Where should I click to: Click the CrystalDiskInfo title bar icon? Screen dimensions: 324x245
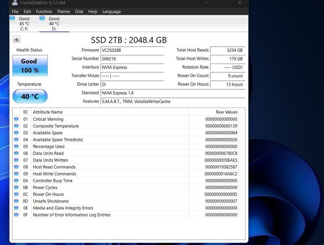tap(14, 3)
